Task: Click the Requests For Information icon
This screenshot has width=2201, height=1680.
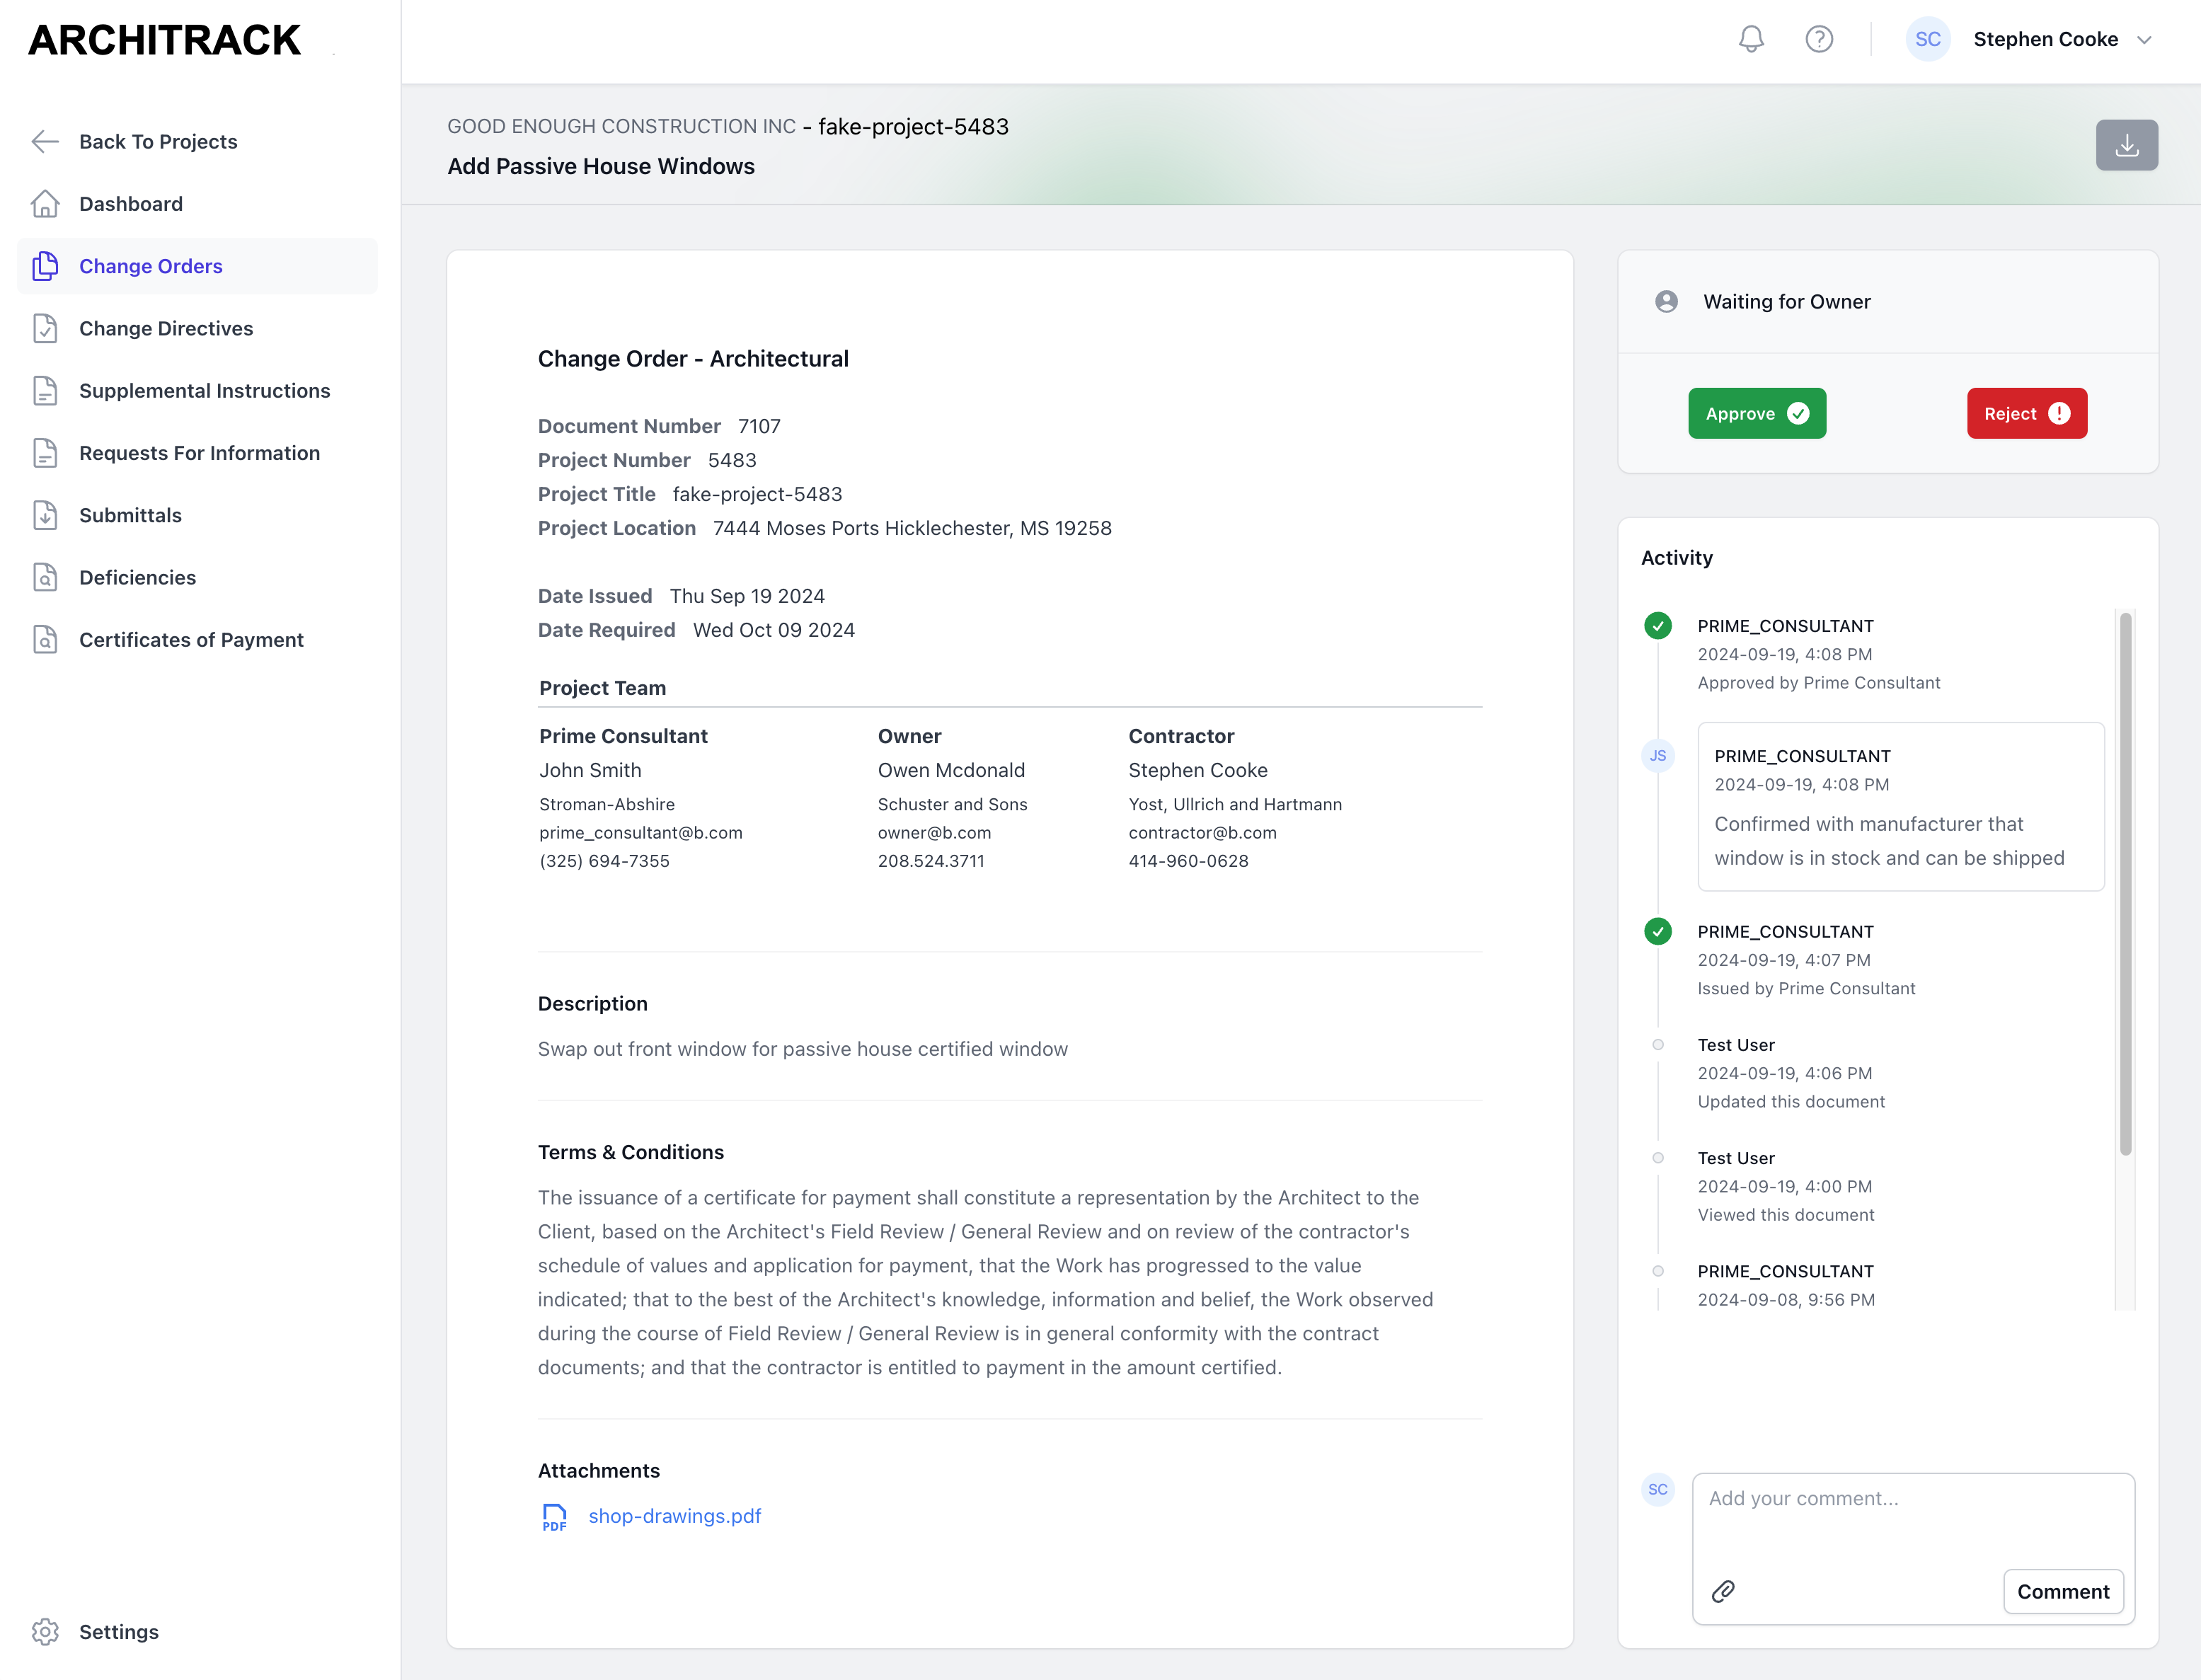Action: pos(45,453)
